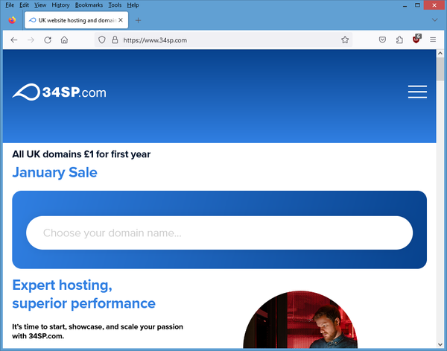Expand the List all tabs chevron
Image resolution: width=447 pixels, height=351 pixels.
[435, 20]
